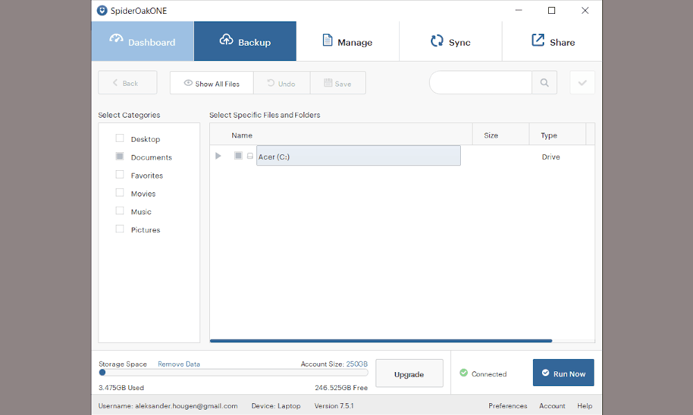Click the storage space usage slider
This screenshot has width=693, height=415.
tap(234, 373)
